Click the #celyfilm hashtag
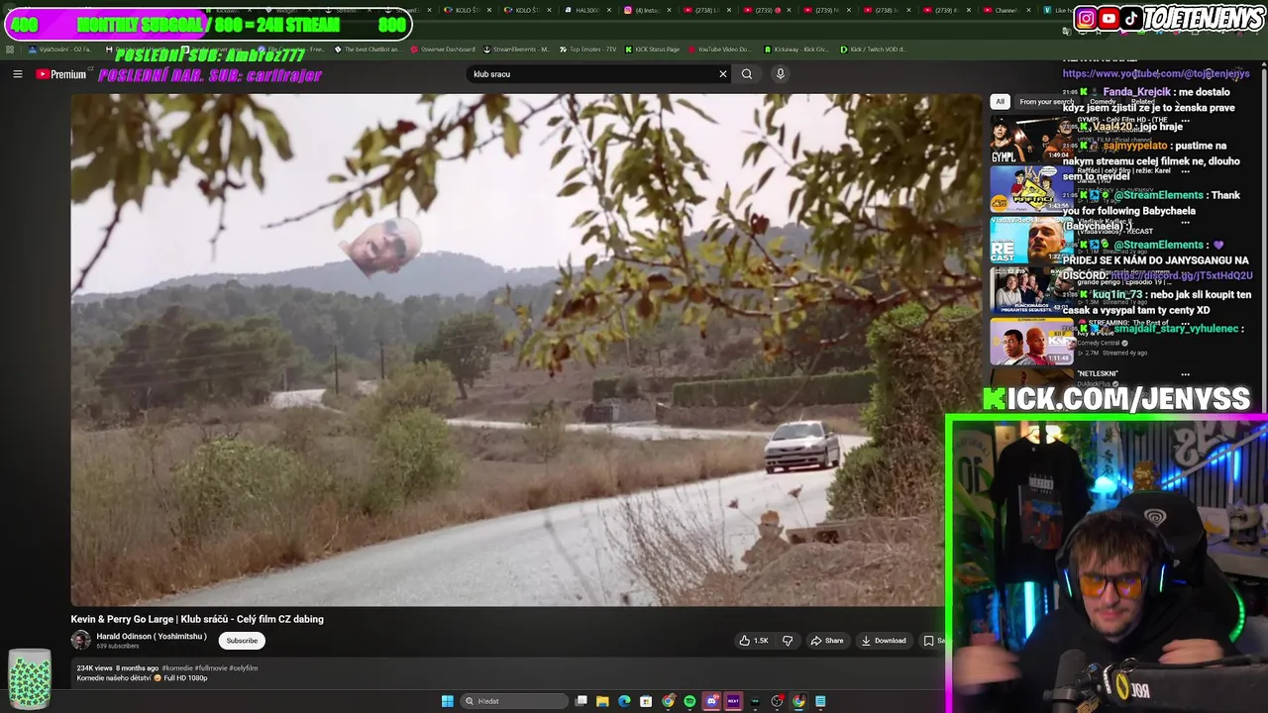Viewport: 1268px width, 713px height. tap(244, 668)
